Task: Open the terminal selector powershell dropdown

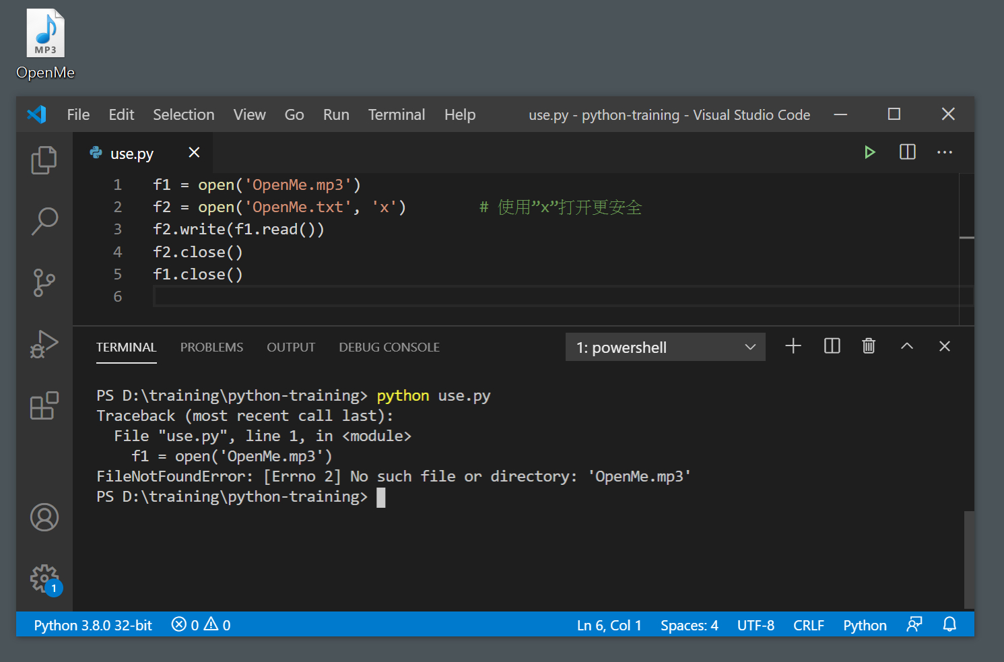Action: [665, 347]
